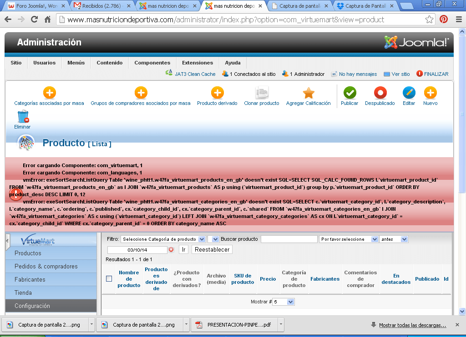This screenshot has height=337, width=466.
Task: Open the Mostrar # results dropdown
Action: (283, 302)
